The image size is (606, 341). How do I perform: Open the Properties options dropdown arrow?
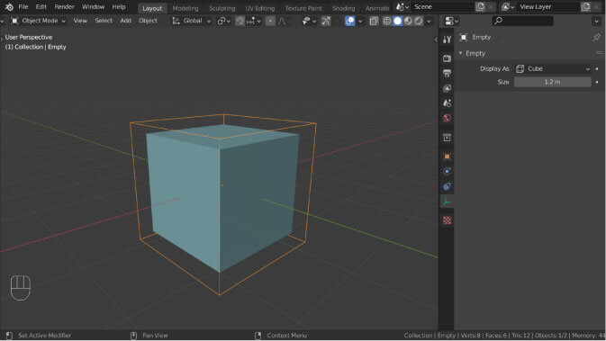(596, 21)
